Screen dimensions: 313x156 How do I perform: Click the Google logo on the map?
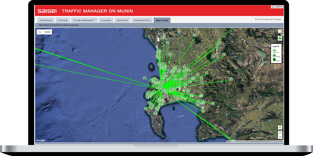tap(41, 140)
